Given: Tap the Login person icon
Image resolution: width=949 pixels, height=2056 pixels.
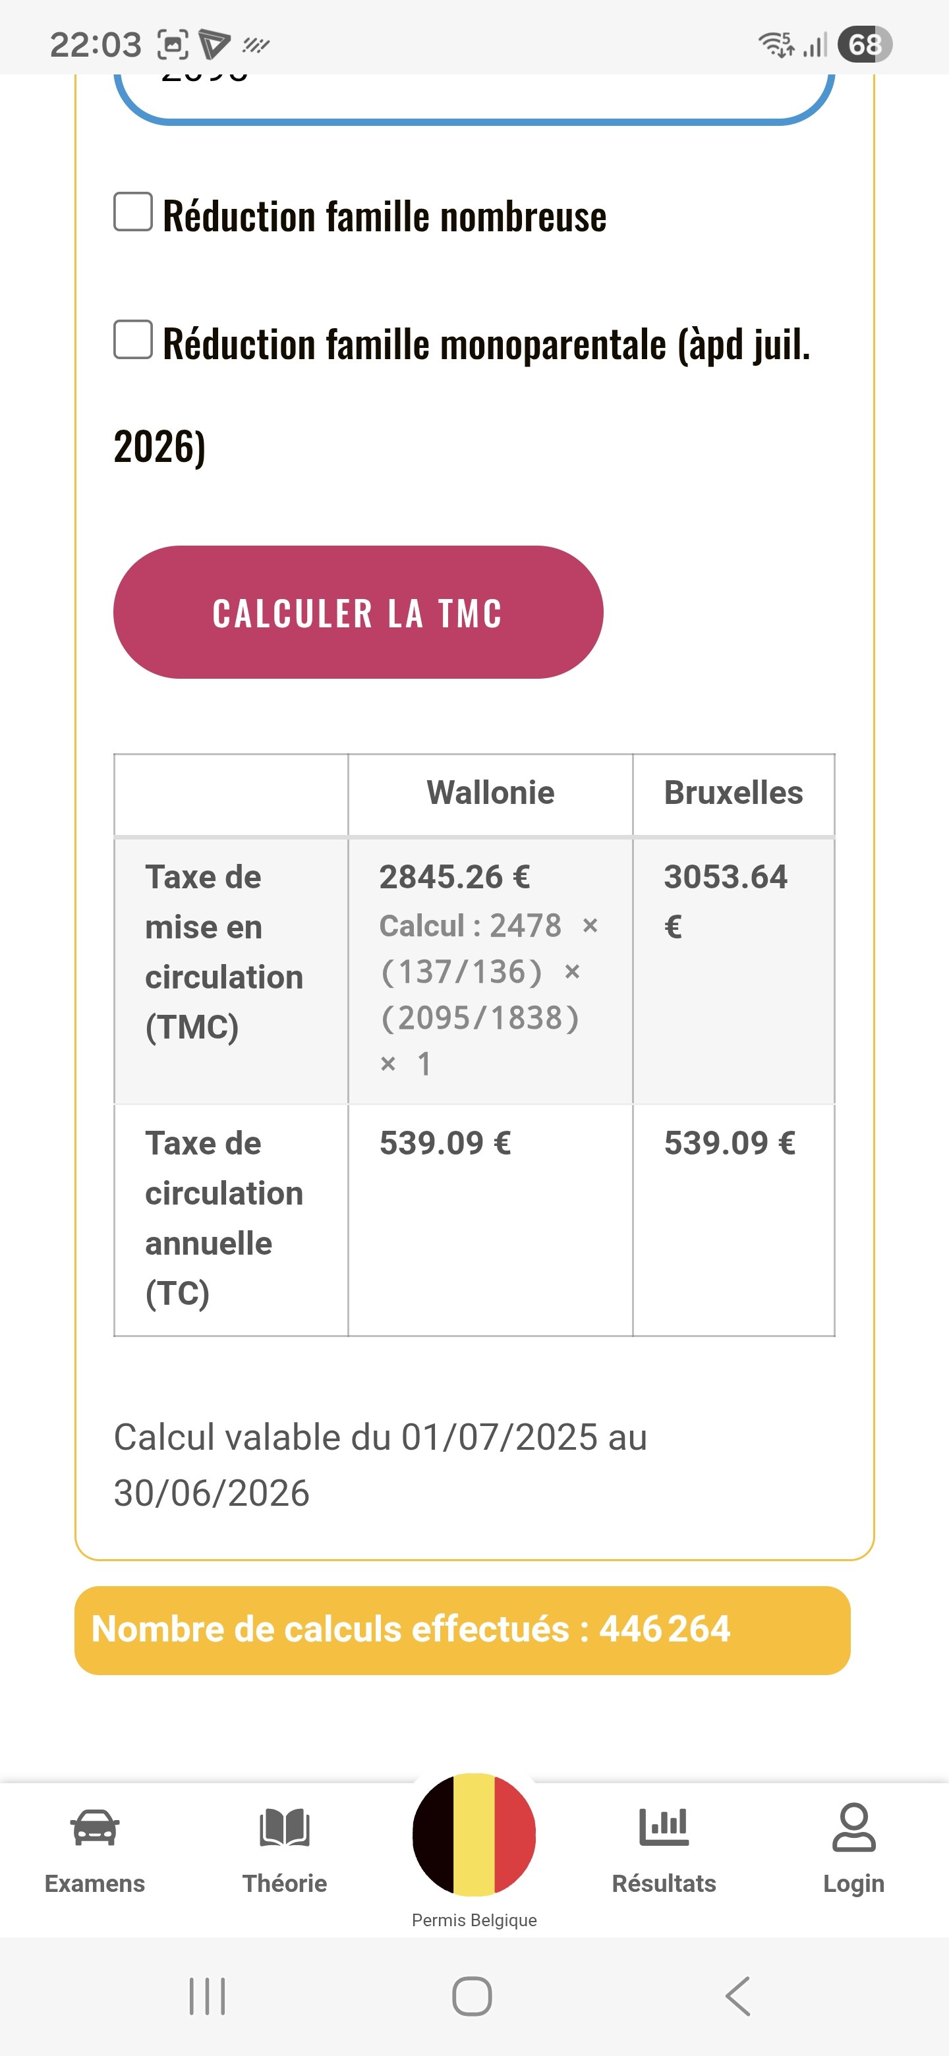Looking at the screenshot, I should 853,1828.
